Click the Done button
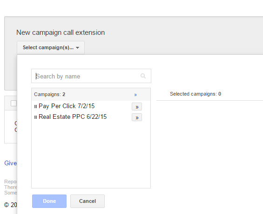 (x=49, y=201)
